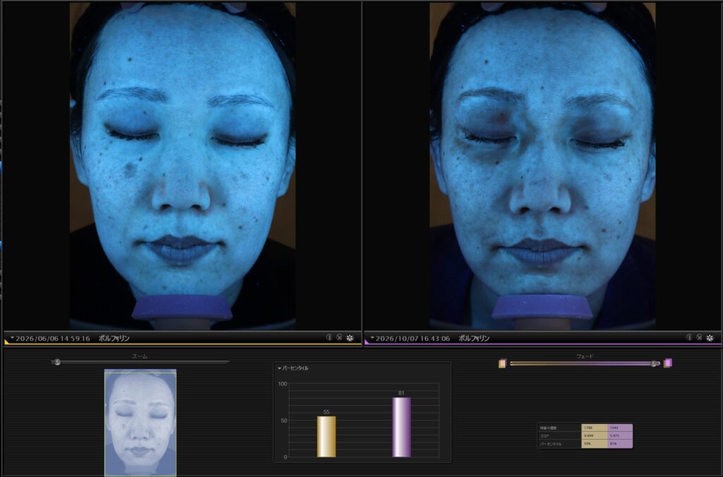Click ポルフィリン label in the 2026/06/06 bar
The width and height of the screenshot is (723, 477).
[114, 338]
